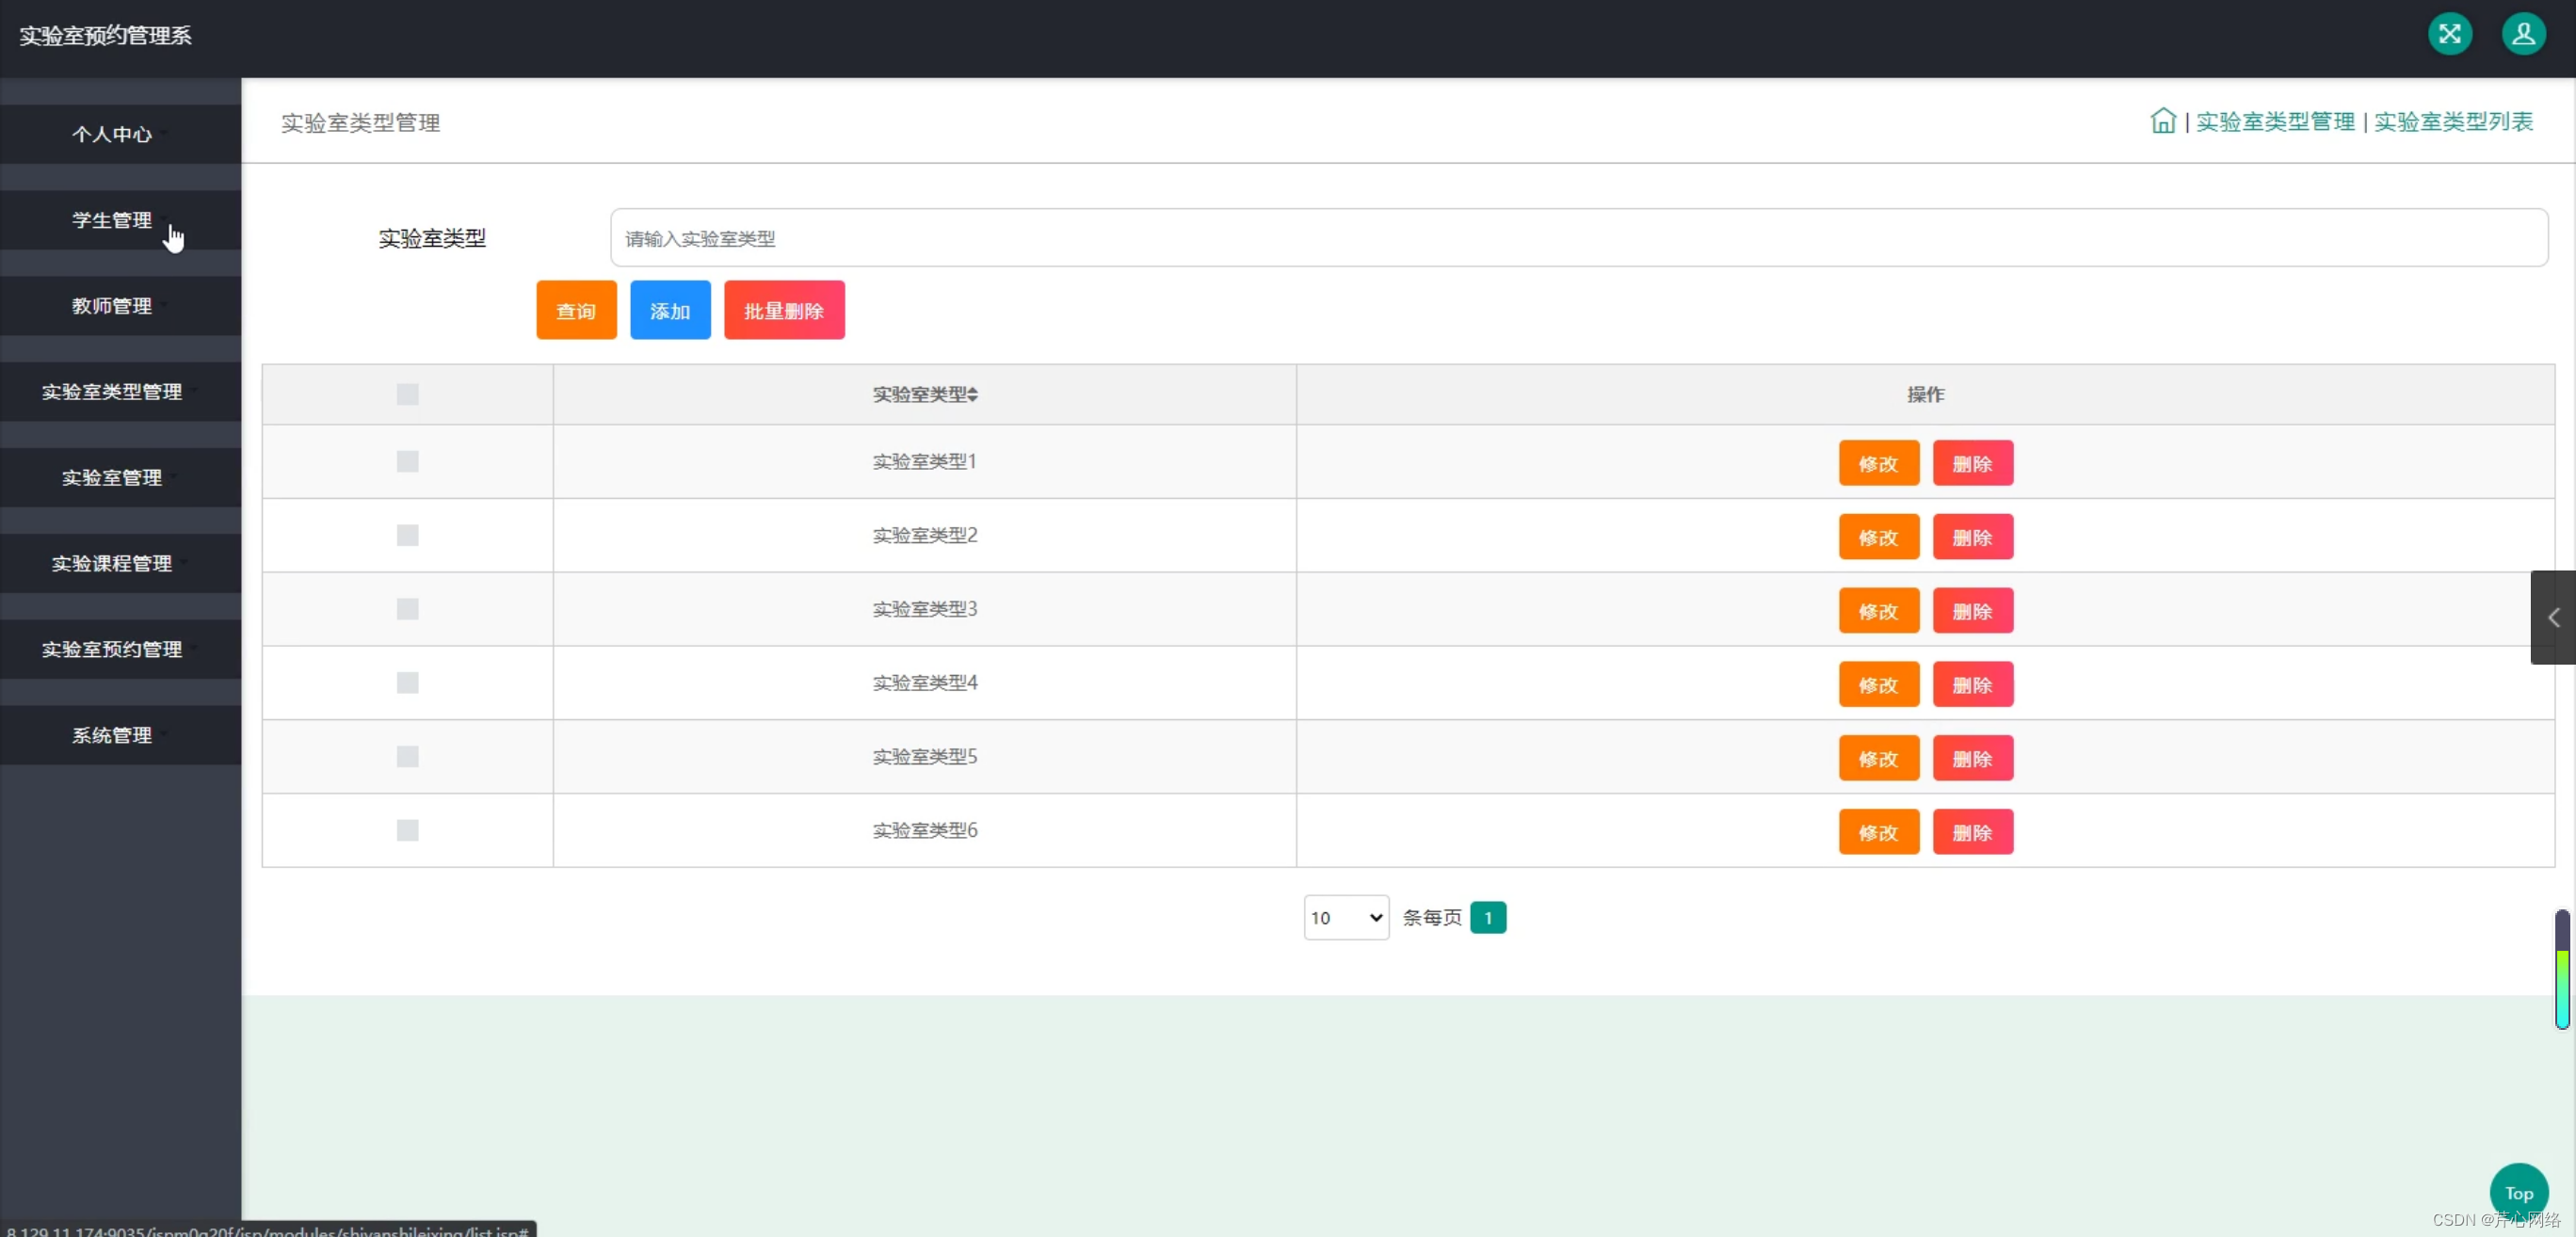Click the fullscreen toggle icon in header
This screenshot has width=2576, height=1237.
pyautogui.click(x=2449, y=35)
